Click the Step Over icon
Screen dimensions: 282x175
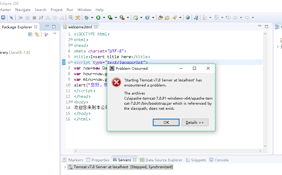55,18
